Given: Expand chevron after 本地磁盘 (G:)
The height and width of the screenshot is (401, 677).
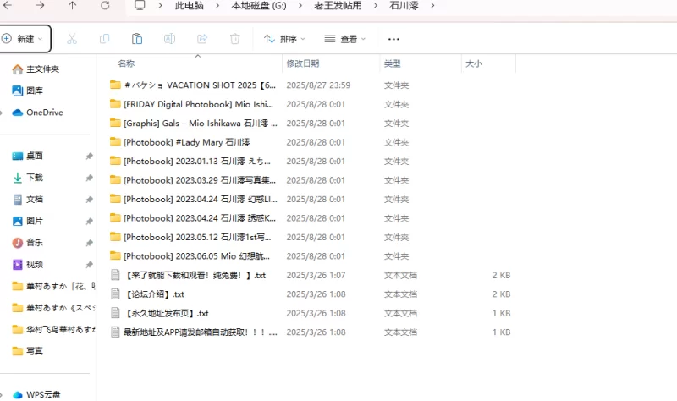Looking at the screenshot, I should [x=300, y=6].
